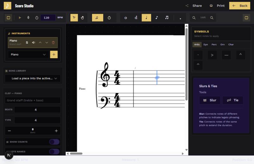Click the microphone record icon
The height and width of the screenshot is (164, 254).
[x=28, y=18]
